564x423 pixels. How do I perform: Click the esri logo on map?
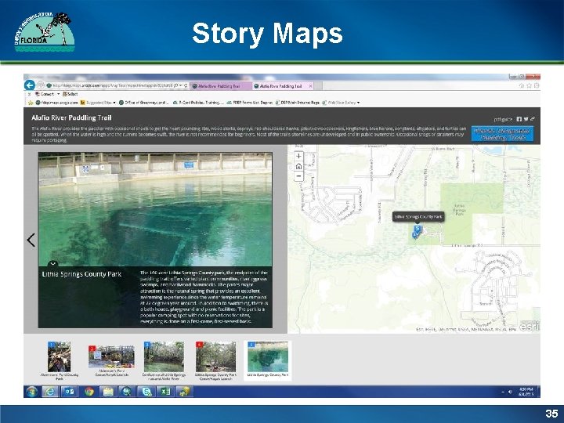pos(530,327)
